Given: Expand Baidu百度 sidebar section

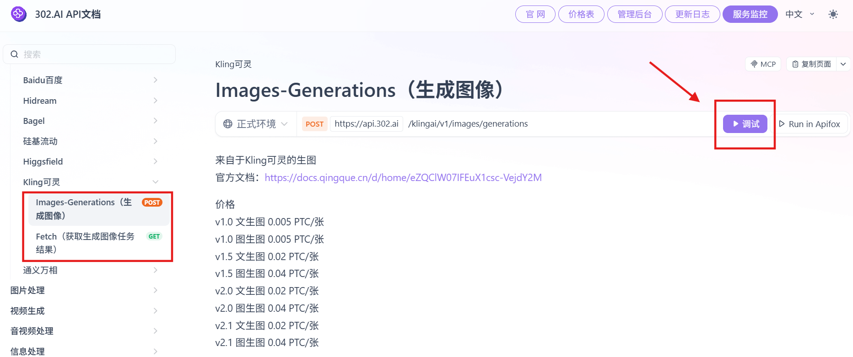Looking at the screenshot, I should 156,80.
